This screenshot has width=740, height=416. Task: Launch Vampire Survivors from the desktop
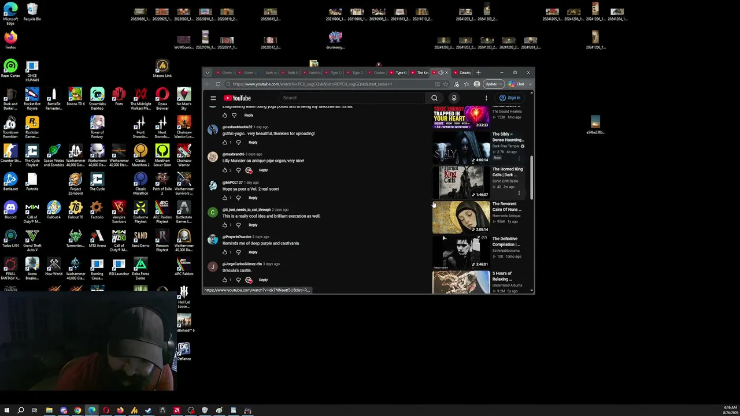119,211
